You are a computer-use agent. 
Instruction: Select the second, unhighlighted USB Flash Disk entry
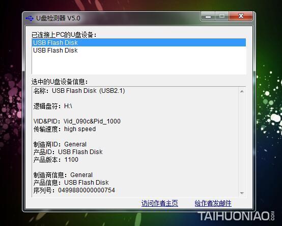tap(138, 51)
